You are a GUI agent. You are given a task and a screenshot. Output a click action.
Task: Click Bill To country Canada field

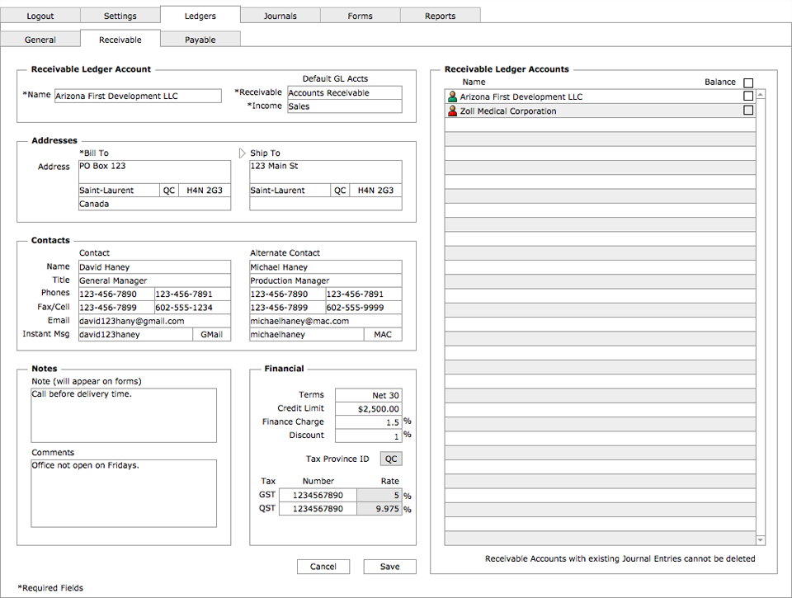(154, 204)
